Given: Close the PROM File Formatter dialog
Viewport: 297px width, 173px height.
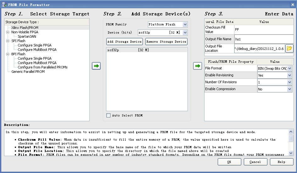Looking at the screenshot, I should 292,4.
